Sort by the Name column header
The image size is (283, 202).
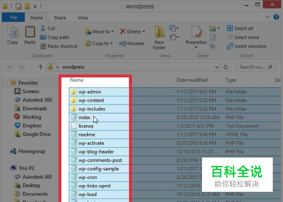[77, 80]
